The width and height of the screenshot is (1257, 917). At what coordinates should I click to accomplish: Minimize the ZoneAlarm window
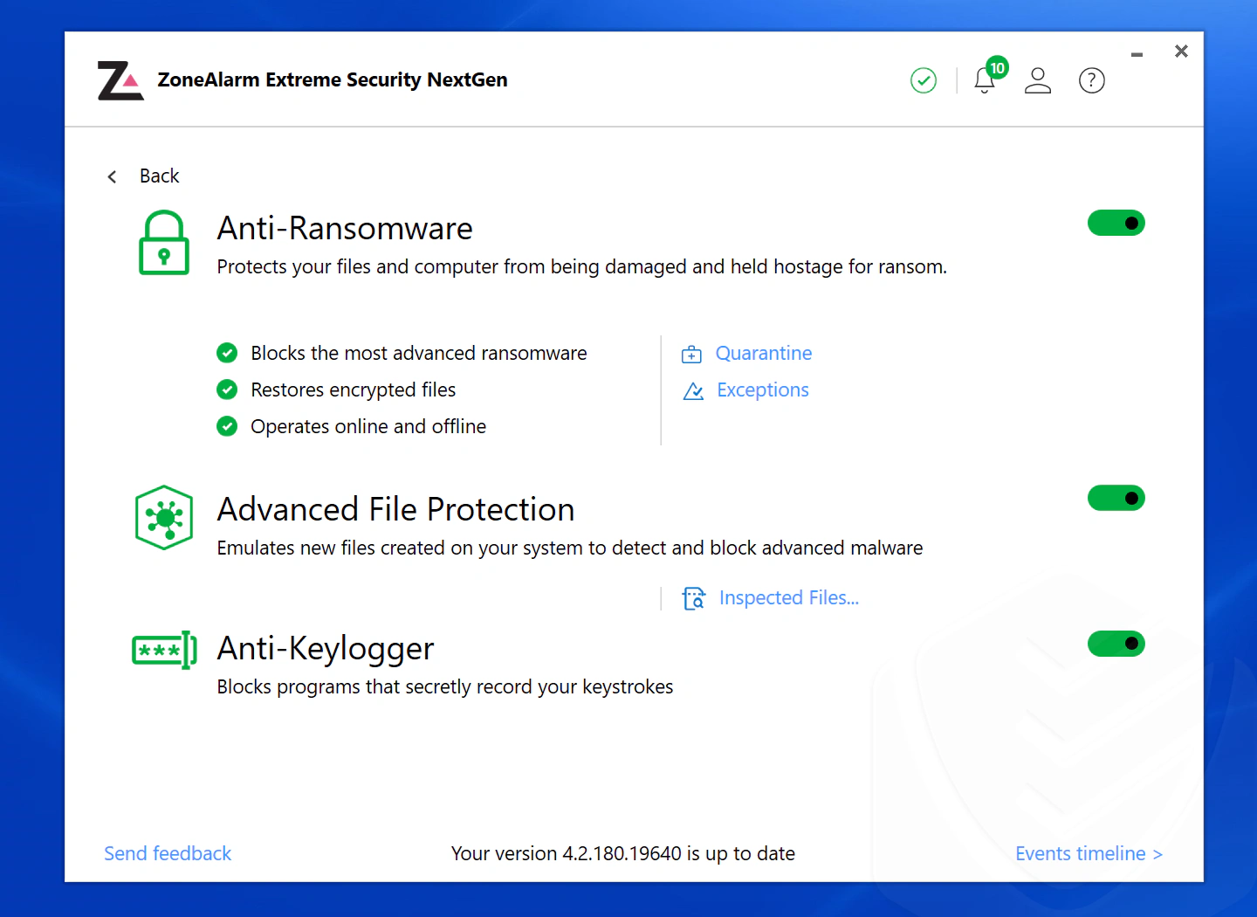point(1137,54)
